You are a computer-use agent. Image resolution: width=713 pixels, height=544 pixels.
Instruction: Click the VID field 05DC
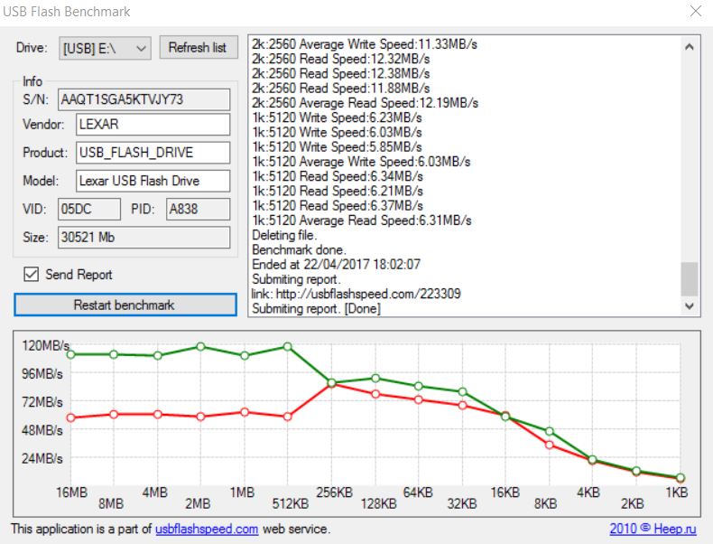88,209
